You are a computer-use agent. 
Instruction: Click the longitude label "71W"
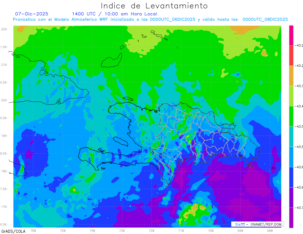(181, 230)
